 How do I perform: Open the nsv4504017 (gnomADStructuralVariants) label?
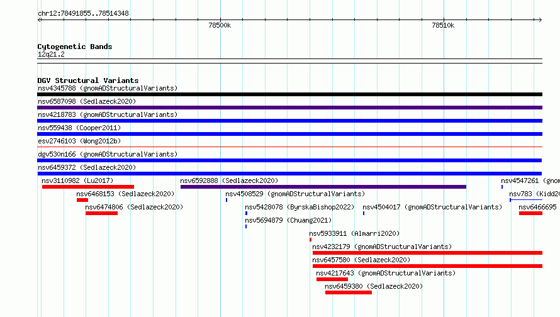click(432, 207)
